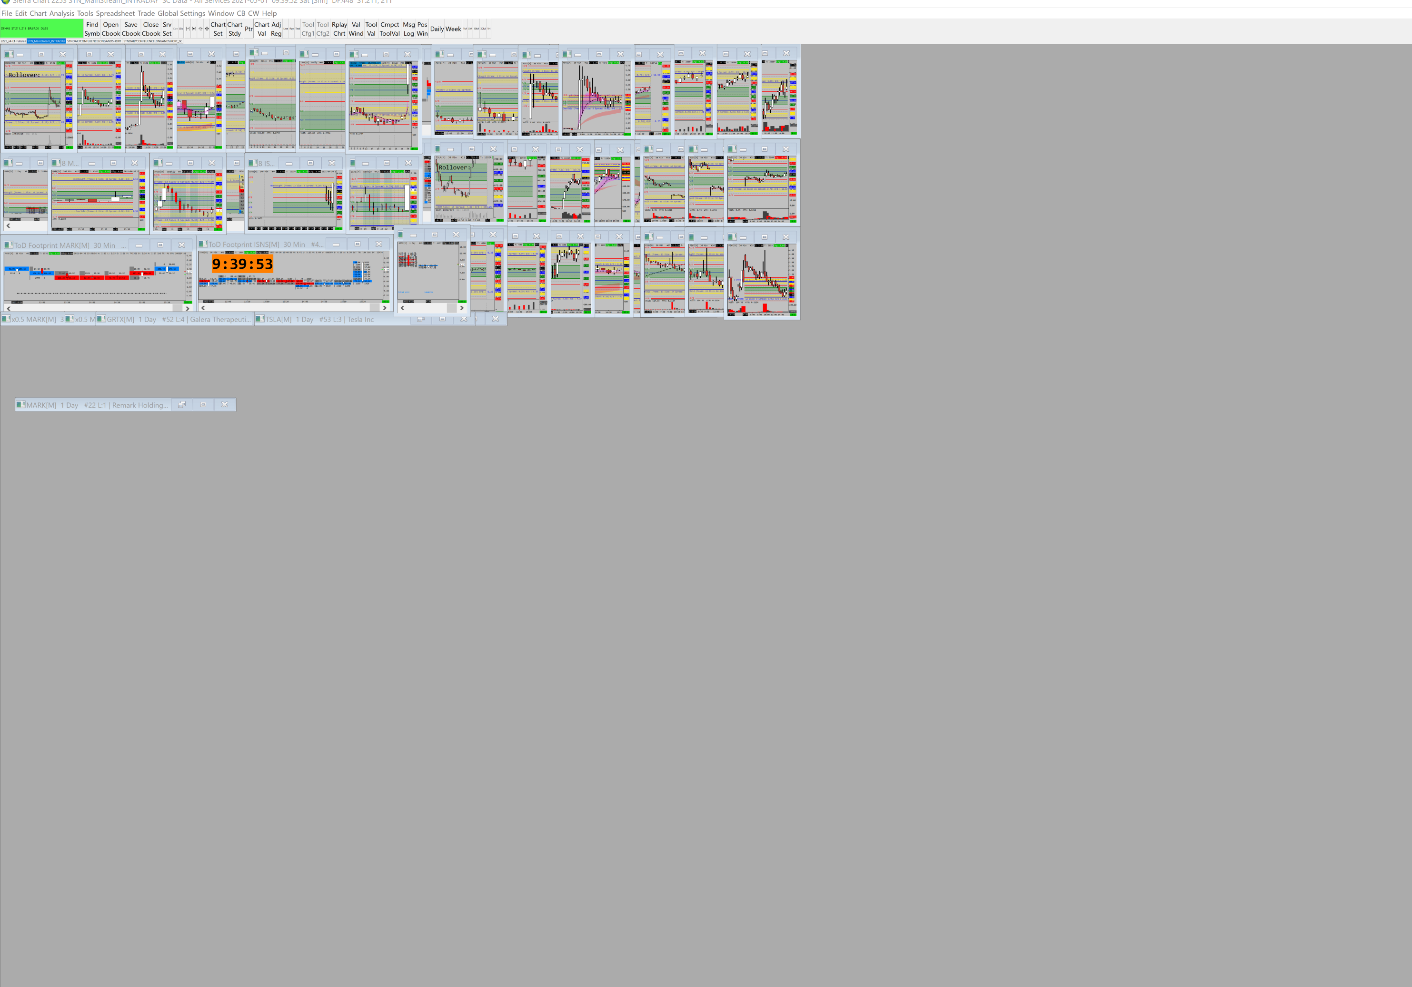This screenshot has height=987, width=1412.
Task: Open the Global Settings menu
Action: [181, 13]
